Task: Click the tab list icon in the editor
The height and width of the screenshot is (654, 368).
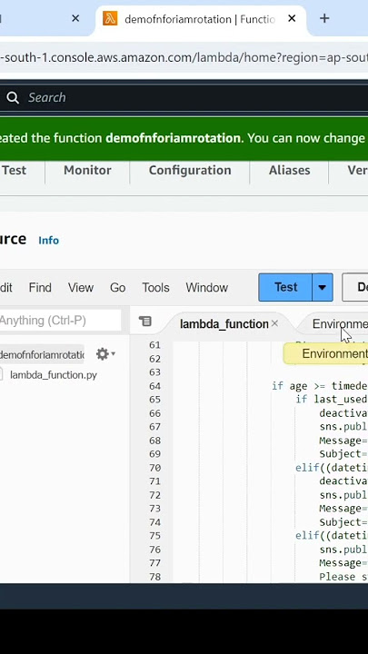Action: click(144, 322)
